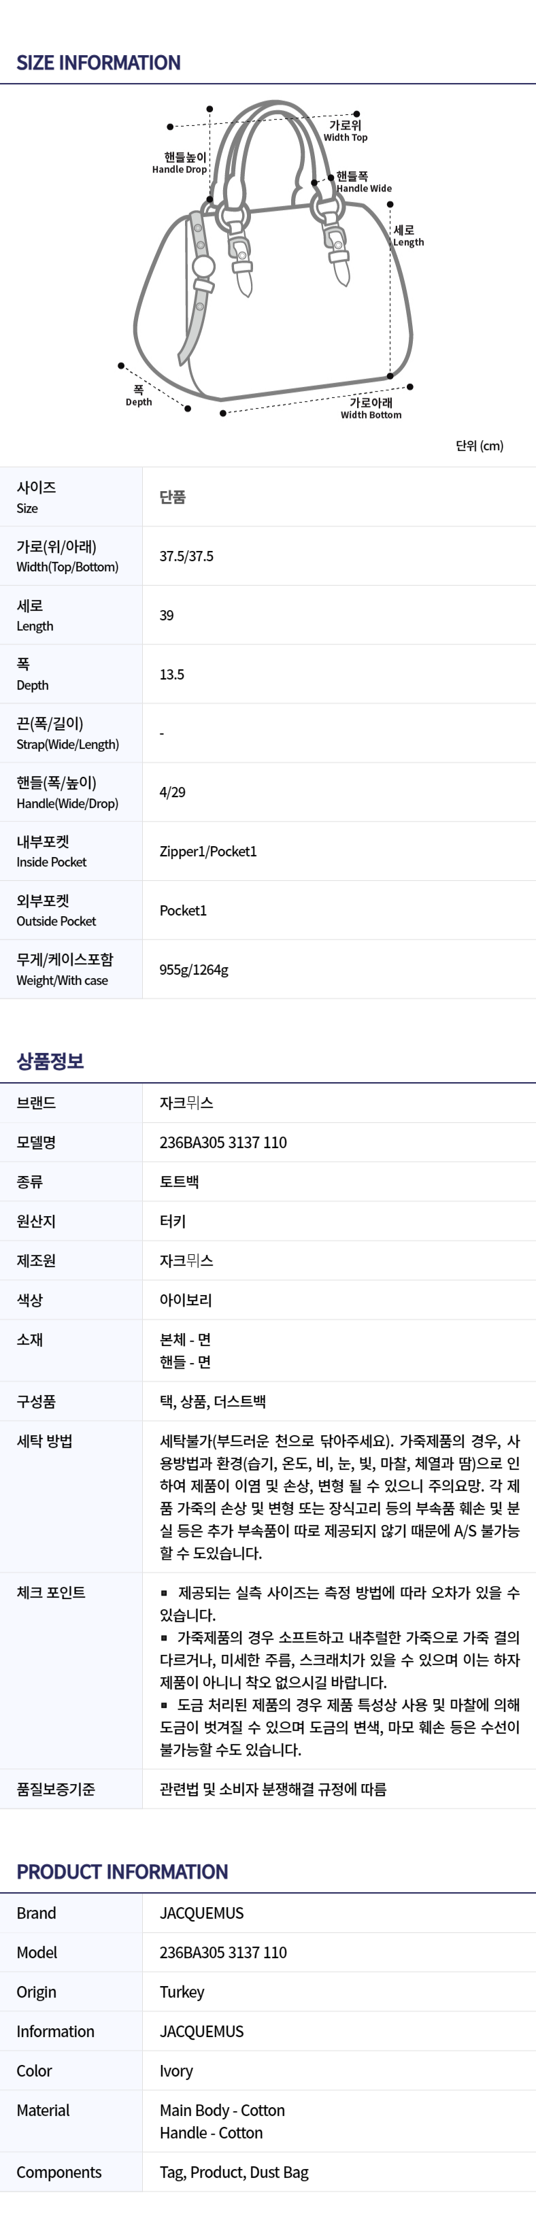This screenshot has width=536, height=2237.
Task: Click the Zipper1/Pocket1 inside pocket value
Action: (207, 852)
